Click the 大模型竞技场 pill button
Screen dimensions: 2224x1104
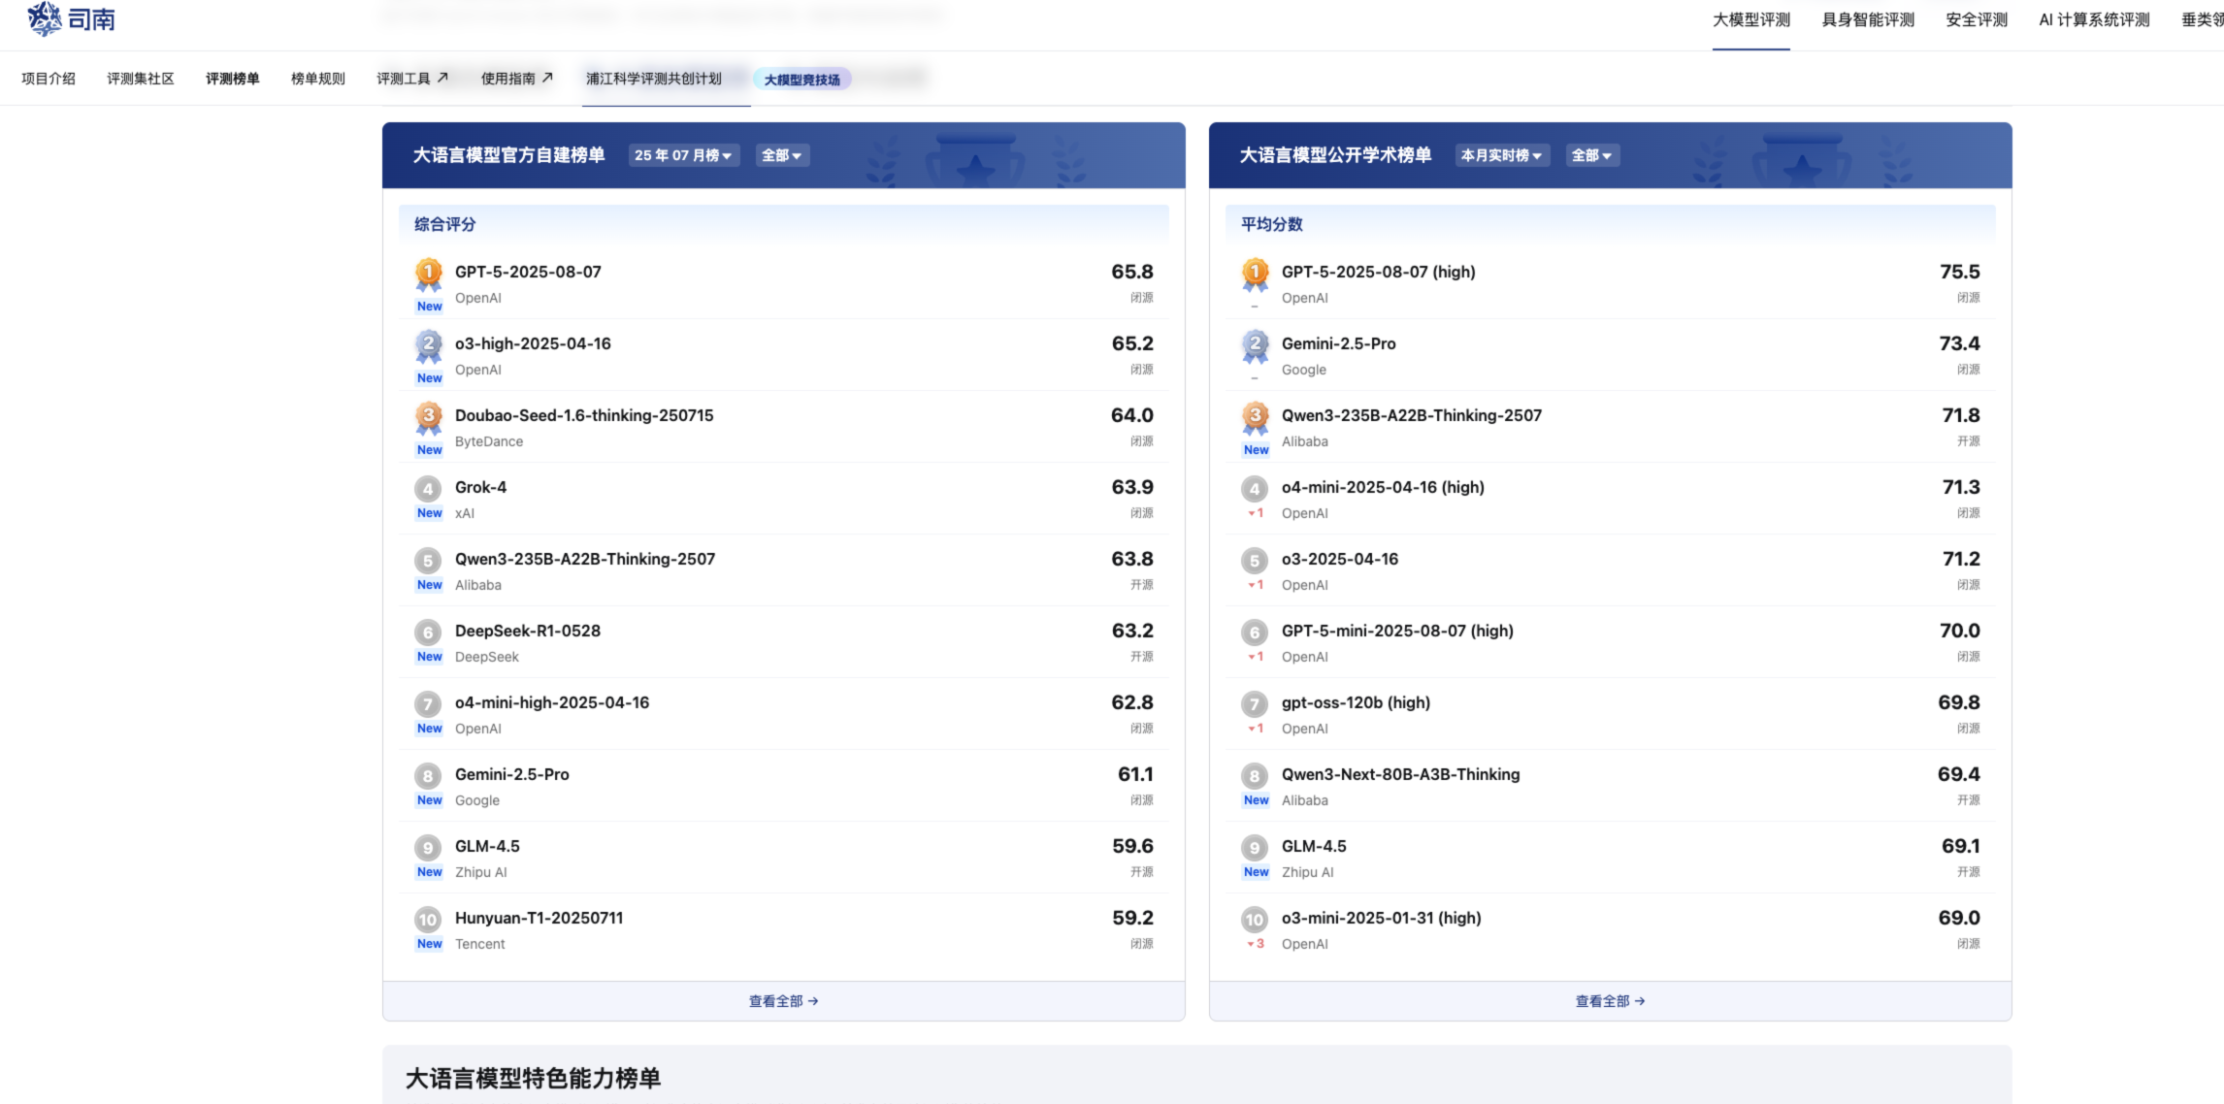click(802, 80)
